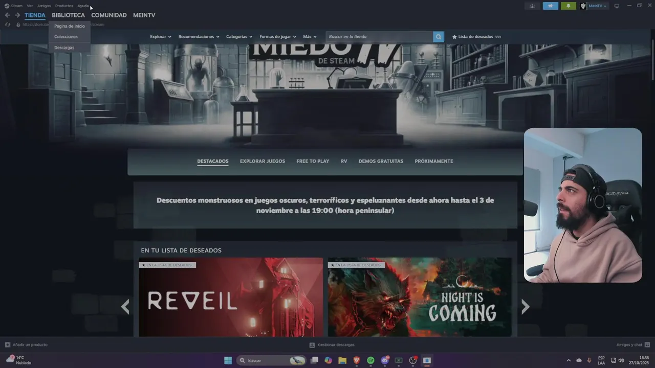Select the FREE TO PLAY tab
The width and height of the screenshot is (655, 368).
313,161
